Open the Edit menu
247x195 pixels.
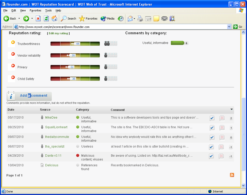pyautogui.click(x=14, y=10)
